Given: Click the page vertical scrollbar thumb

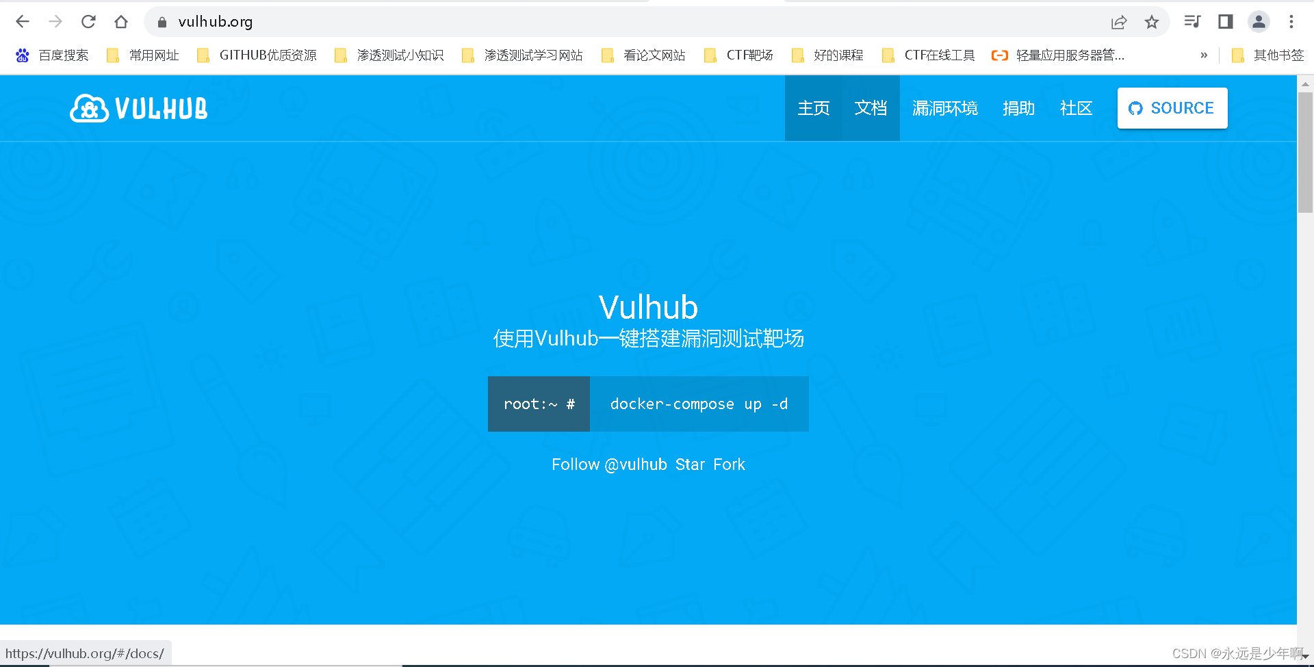Looking at the screenshot, I should [x=1305, y=153].
